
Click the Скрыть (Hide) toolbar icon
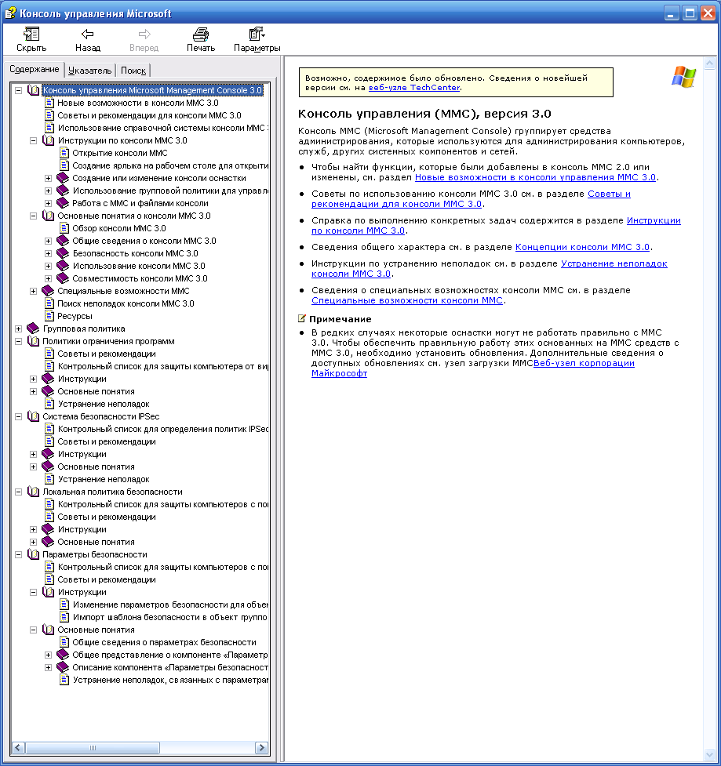31,34
